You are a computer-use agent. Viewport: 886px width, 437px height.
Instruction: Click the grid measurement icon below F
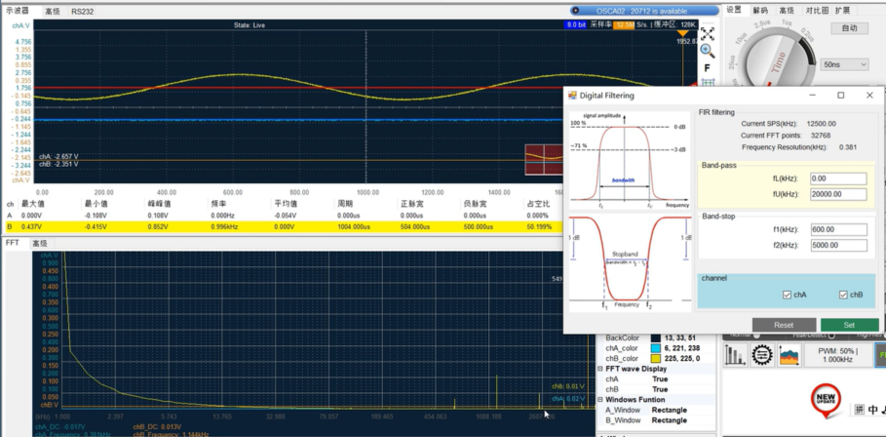tap(708, 84)
